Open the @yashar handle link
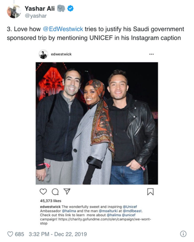194x242 pixels. pos(36,16)
